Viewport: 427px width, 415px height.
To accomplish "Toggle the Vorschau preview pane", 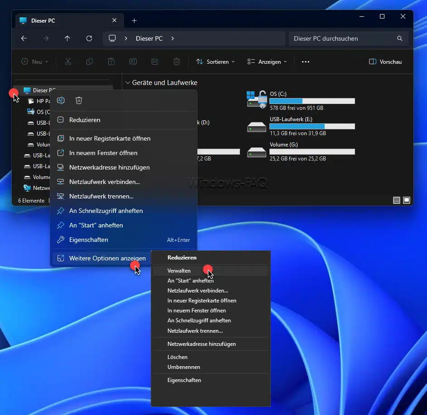I will pos(385,62).
